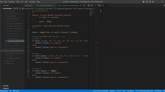
Task: Toggle the bottom panel layout icon
Action: pos(147,2)
